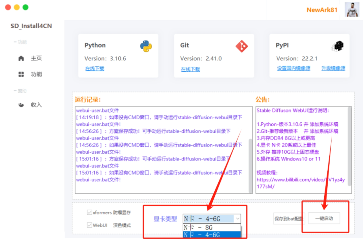
Task: Click 保存到bat配置 button
Action: pos(289,218)
